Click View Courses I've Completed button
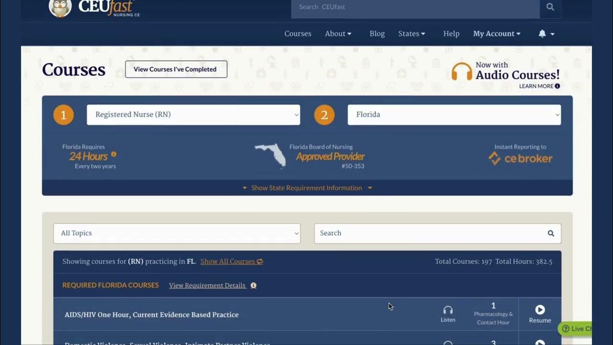This screenshot has width=613, height=345. point(176,69)
